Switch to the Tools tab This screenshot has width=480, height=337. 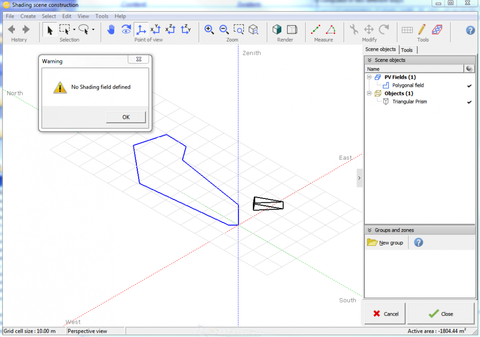pyautogui.click(x=407, y=50)
